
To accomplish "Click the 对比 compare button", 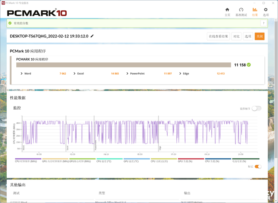I will pos(236,36).
